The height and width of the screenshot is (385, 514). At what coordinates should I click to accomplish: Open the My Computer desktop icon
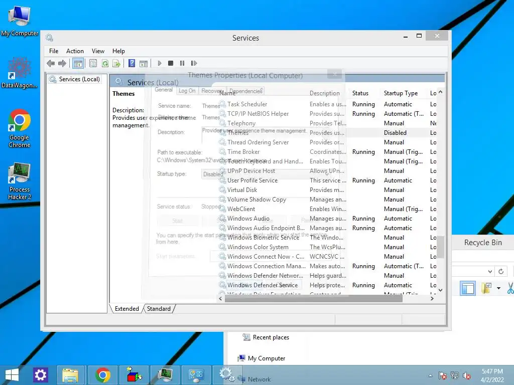pos(20,20)
